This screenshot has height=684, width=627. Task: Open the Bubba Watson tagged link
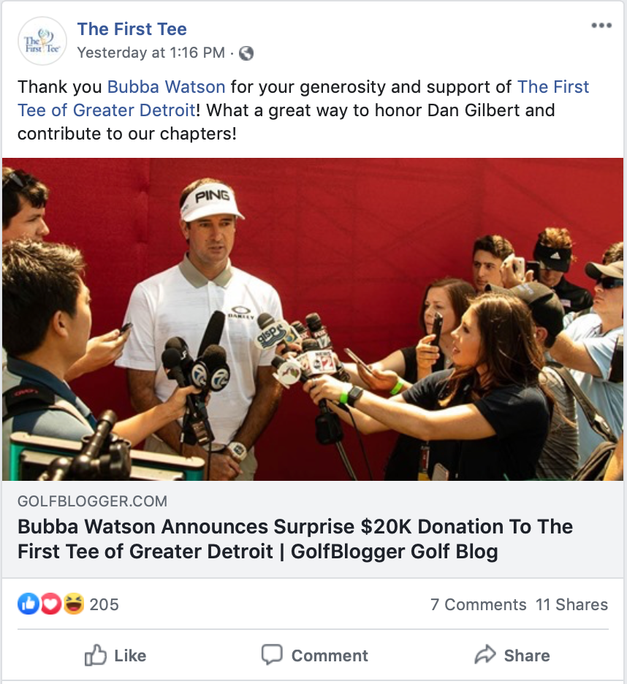click(166, 87)
